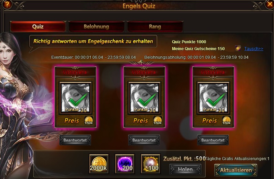
Task: Select the Quiz tab
Action: [38, 26]
